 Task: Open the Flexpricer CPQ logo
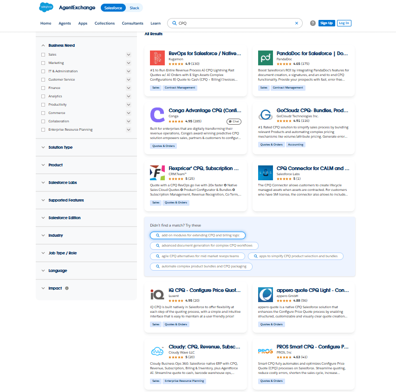point(157,173)
